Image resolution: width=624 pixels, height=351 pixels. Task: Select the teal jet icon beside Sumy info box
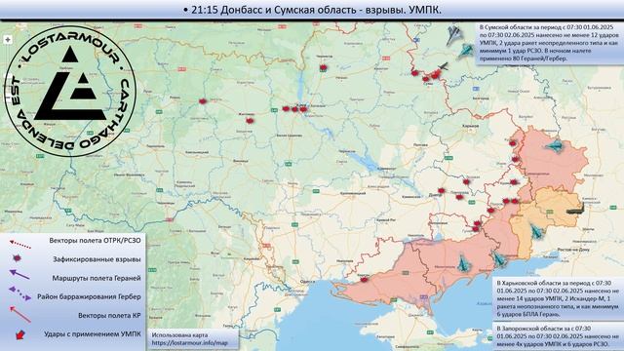point(465,52)
